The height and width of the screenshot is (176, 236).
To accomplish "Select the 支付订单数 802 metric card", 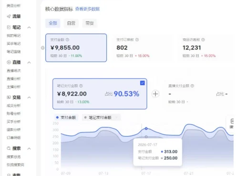I will click(142, 48).
